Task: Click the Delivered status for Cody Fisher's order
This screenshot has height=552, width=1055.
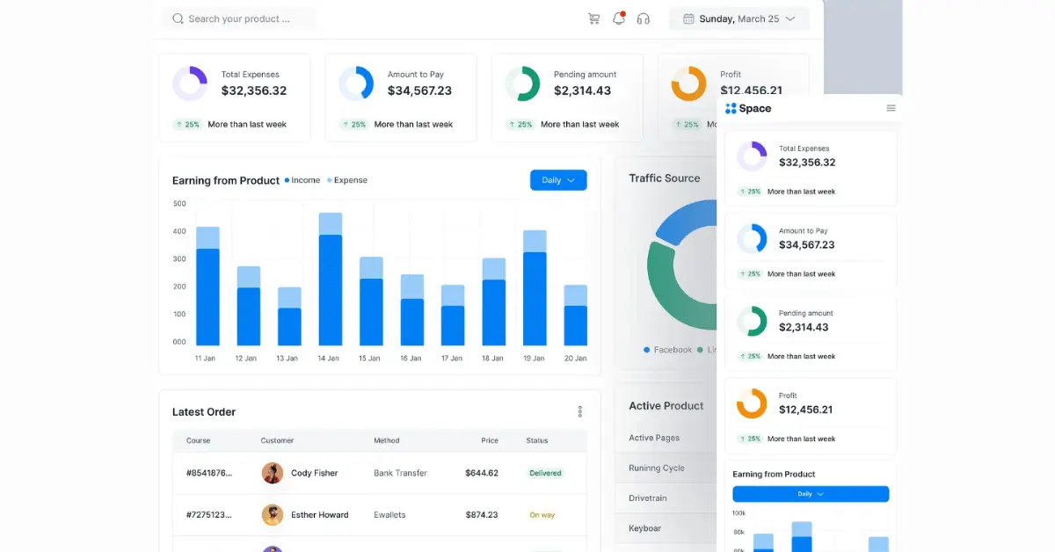Action: click(545, 473)
